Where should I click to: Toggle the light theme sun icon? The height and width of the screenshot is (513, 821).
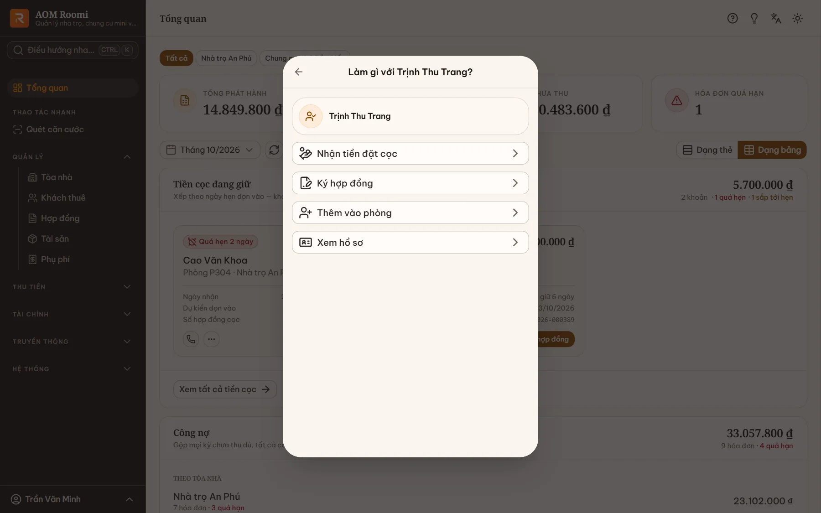(797, 18)
